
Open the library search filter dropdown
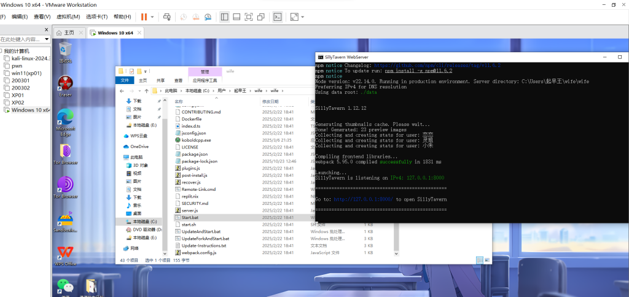click(47, 38)
